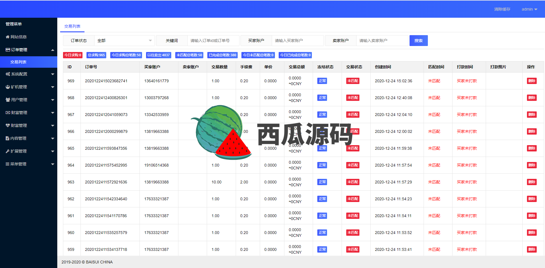Expand the 用户管理 menu arrow
The width and height of the screenshot is (545, 268).
[x=52, y=100]
